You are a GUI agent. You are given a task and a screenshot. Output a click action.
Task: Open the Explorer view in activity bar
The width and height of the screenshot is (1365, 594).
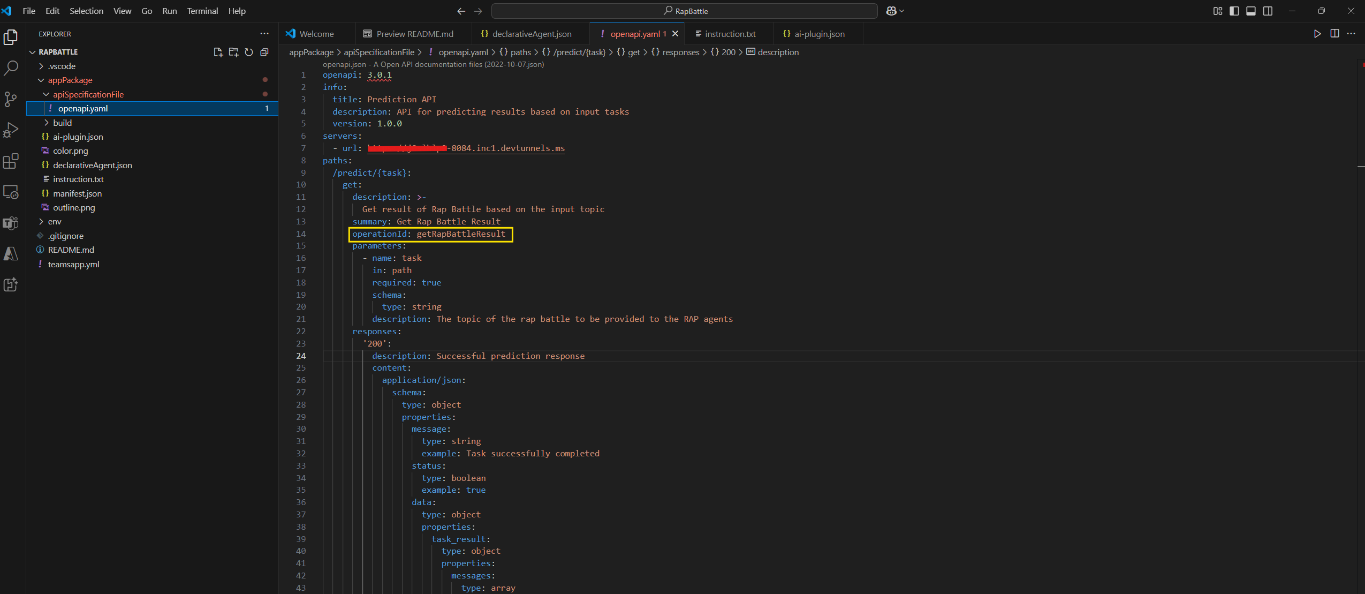click(x=11, y=37)
